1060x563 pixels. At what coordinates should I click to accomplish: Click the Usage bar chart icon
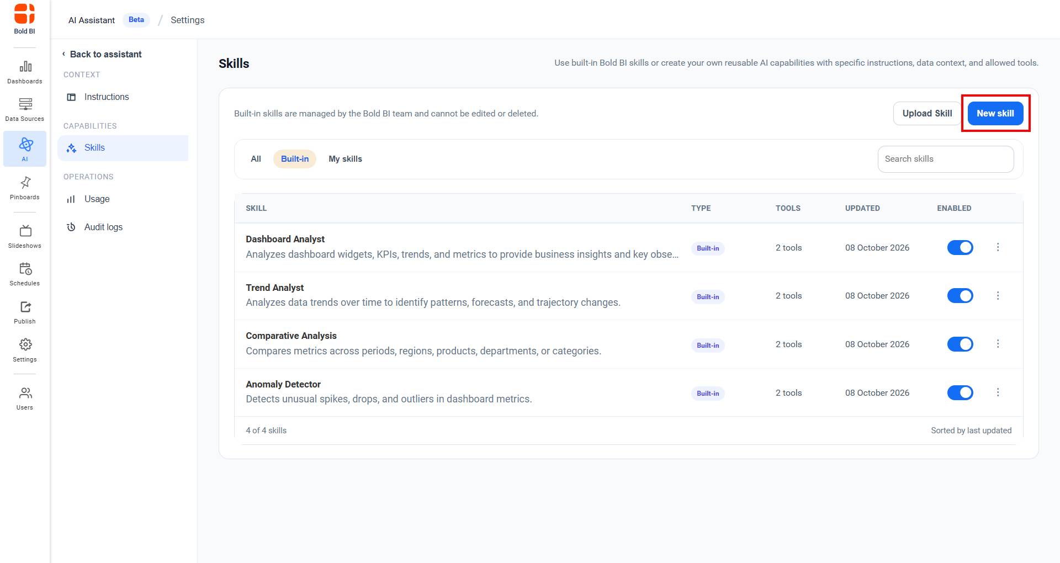coord(71,199)
